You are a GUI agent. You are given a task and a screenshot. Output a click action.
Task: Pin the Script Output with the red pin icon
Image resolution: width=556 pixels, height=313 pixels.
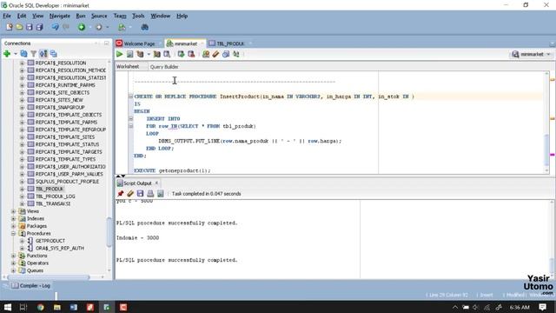point(121,193)
